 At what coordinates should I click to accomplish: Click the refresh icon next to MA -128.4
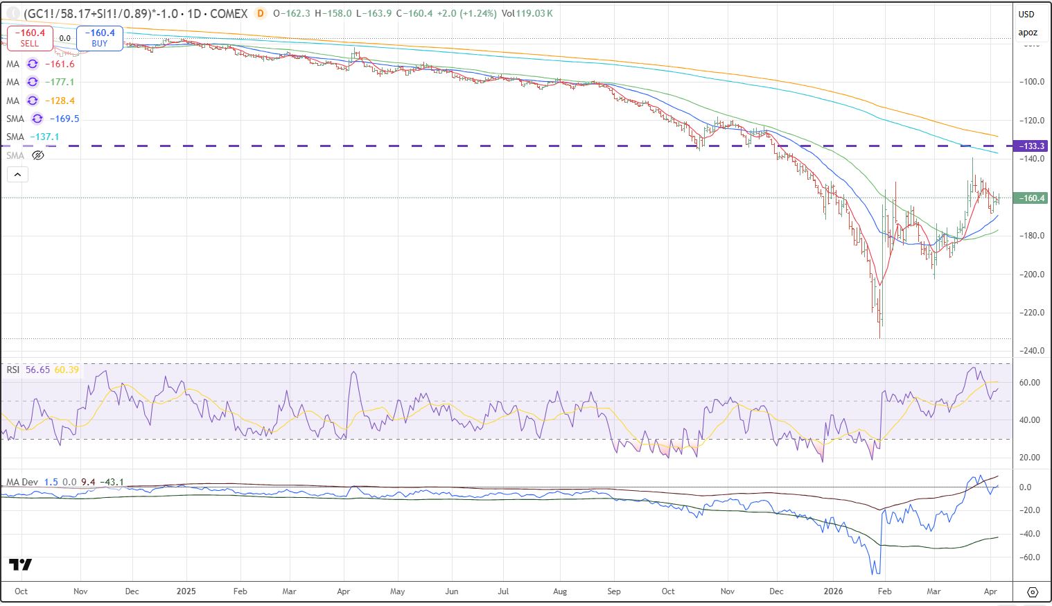32,101
